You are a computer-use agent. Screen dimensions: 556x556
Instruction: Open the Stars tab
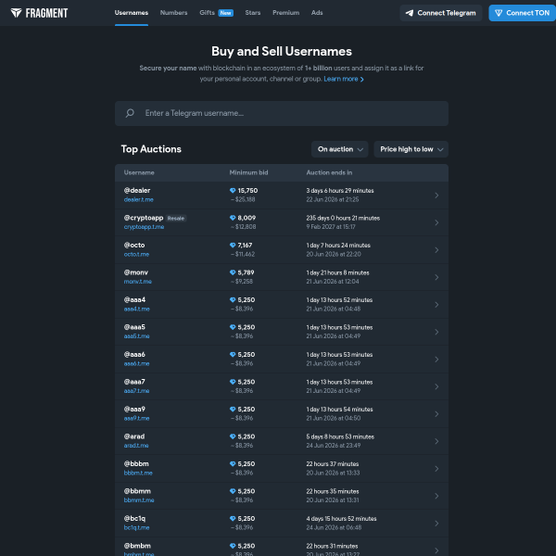(x=253, y=13)
